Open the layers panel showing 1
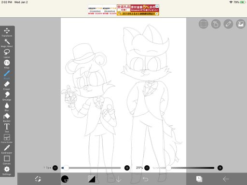Screen dimensions: 247x185 pyautogui.click(x=199, y=179)
